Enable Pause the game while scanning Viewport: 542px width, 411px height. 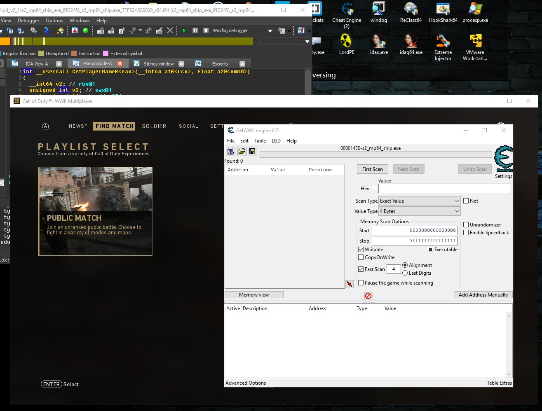click(x=361, y=283)
